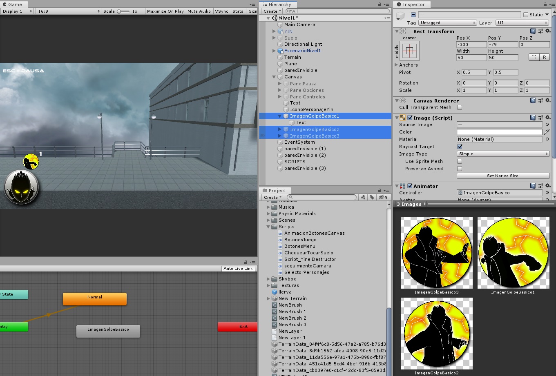Open Canvas Renderer gear settings menu
Viewport: 556px width, 376px height.
[x=548, y=100]
